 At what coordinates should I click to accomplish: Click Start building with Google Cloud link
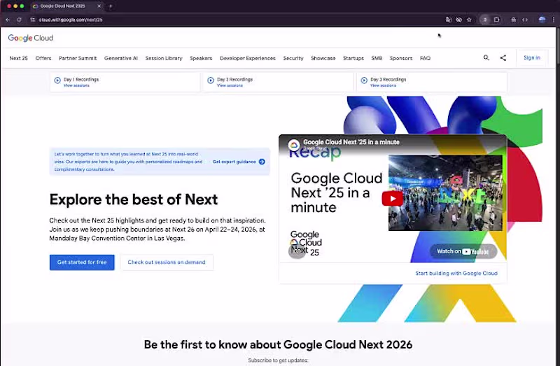pos(456,273)
